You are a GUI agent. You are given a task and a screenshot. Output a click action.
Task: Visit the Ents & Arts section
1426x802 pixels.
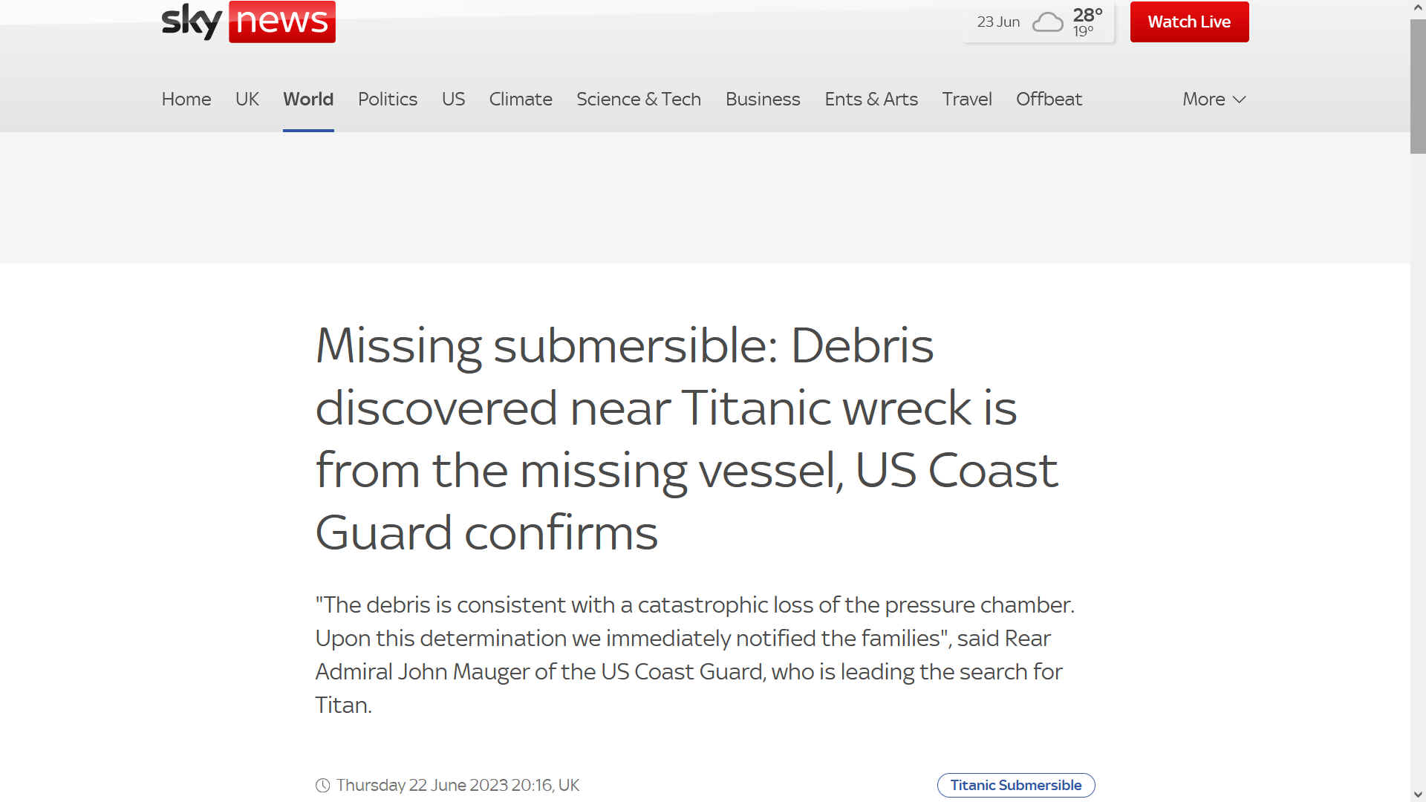pos(870,100)
